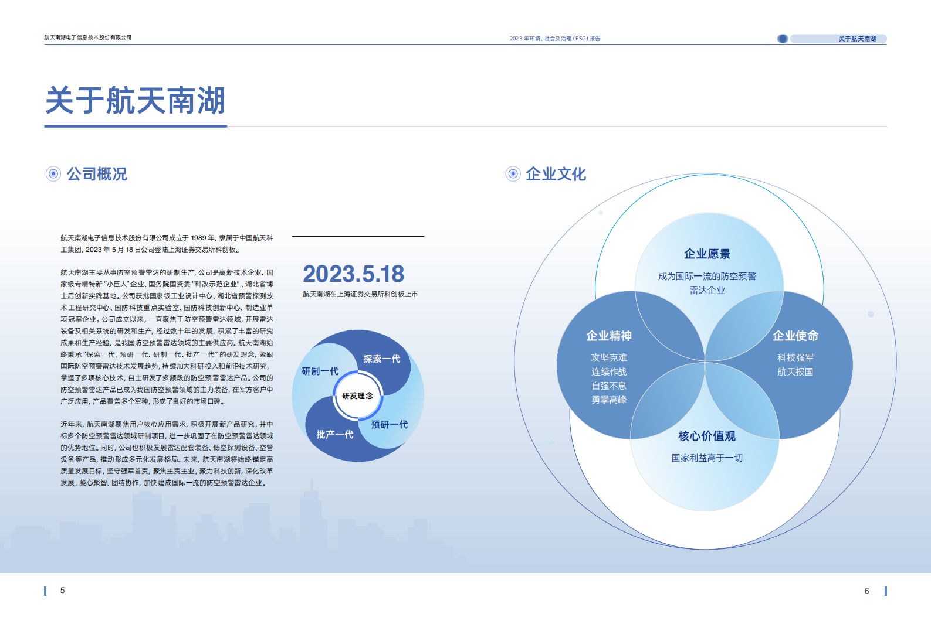The image size is (931, 631).
Task: Click the dark blue dot in header tab
Action: 782,39
